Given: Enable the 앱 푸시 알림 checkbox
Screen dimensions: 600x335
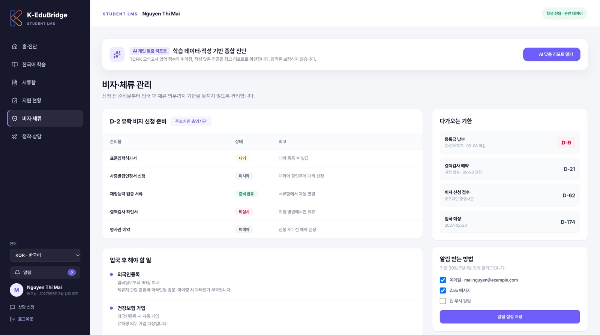Looking at the screenshot, I should tap(443, 301).
